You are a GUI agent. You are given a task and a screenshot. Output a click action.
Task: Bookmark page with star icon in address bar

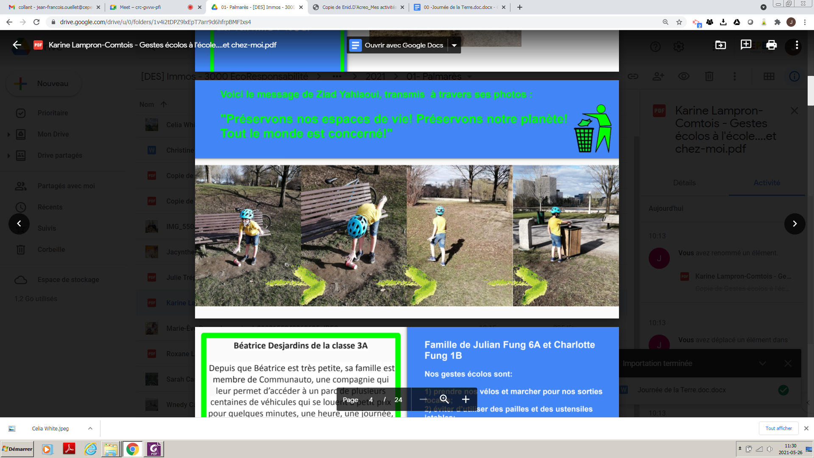tap(679, 22)
